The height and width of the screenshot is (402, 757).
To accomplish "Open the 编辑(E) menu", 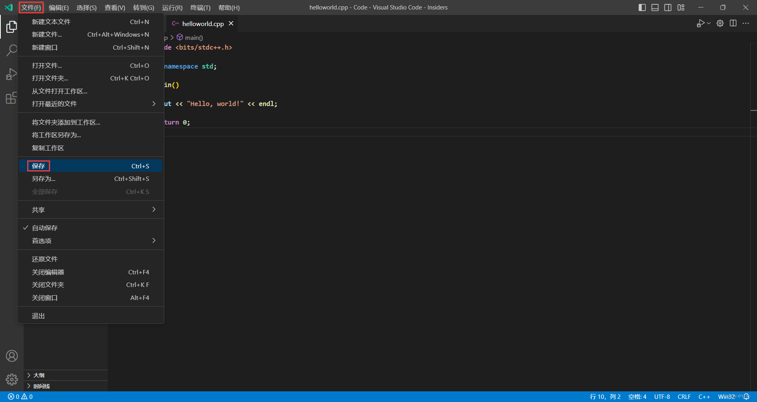I will [x=58, y=7].
